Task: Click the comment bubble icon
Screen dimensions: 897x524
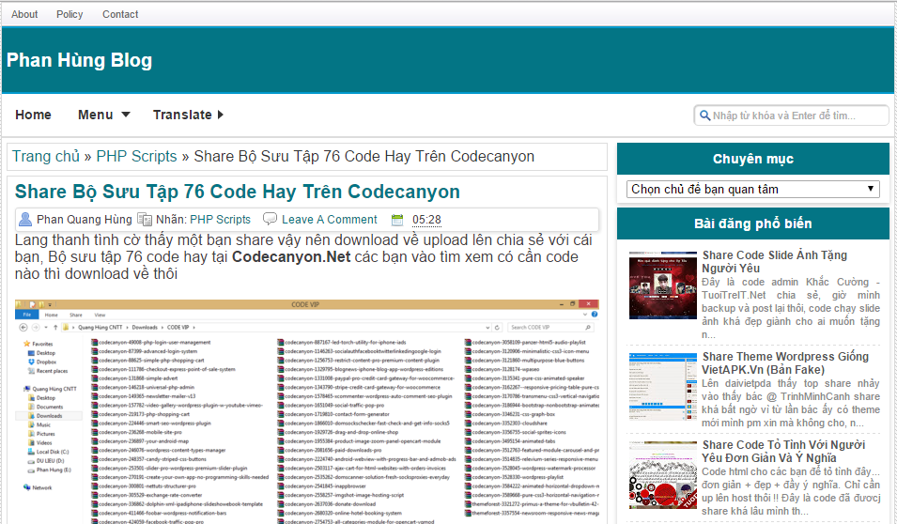Action: point(270,219)
